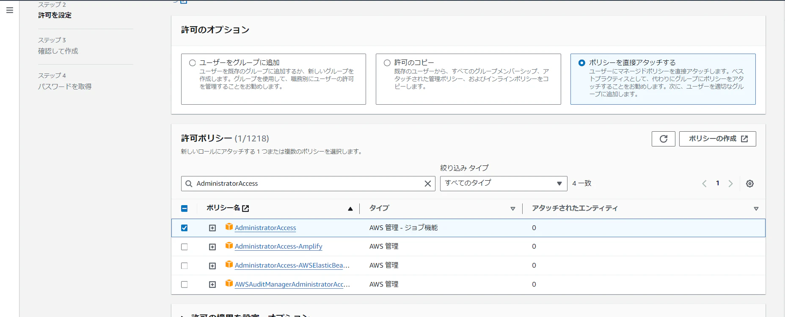Open table preferences gear icon
This screenshot has height=317, width=785.
coord(750,184)
